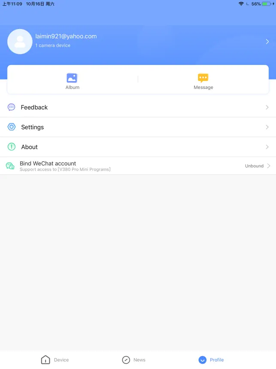Tap the Settings hexagon gear icon
276x369 pixels.
click(12, 127)
